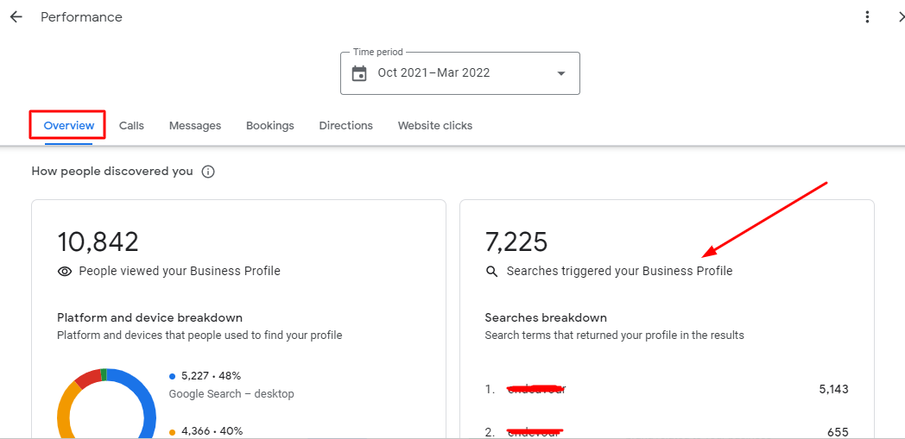The height and width of the screenshot is (439, 905).
Task: Click the magnifier icon by Searches triggered
Action: pyautogui.click(x=492, y=272)
